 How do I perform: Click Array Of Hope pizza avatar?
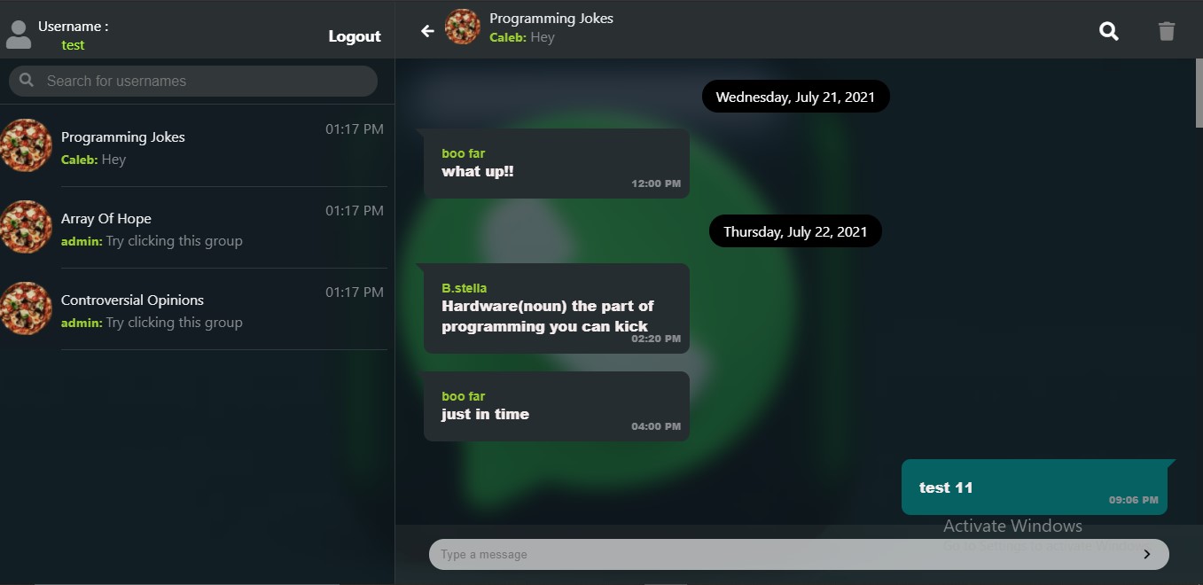pyautogui.click(x=26, y=227)
